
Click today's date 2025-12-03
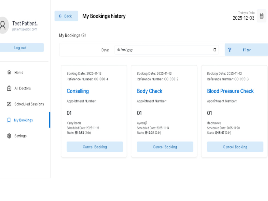tap(243, 18)
